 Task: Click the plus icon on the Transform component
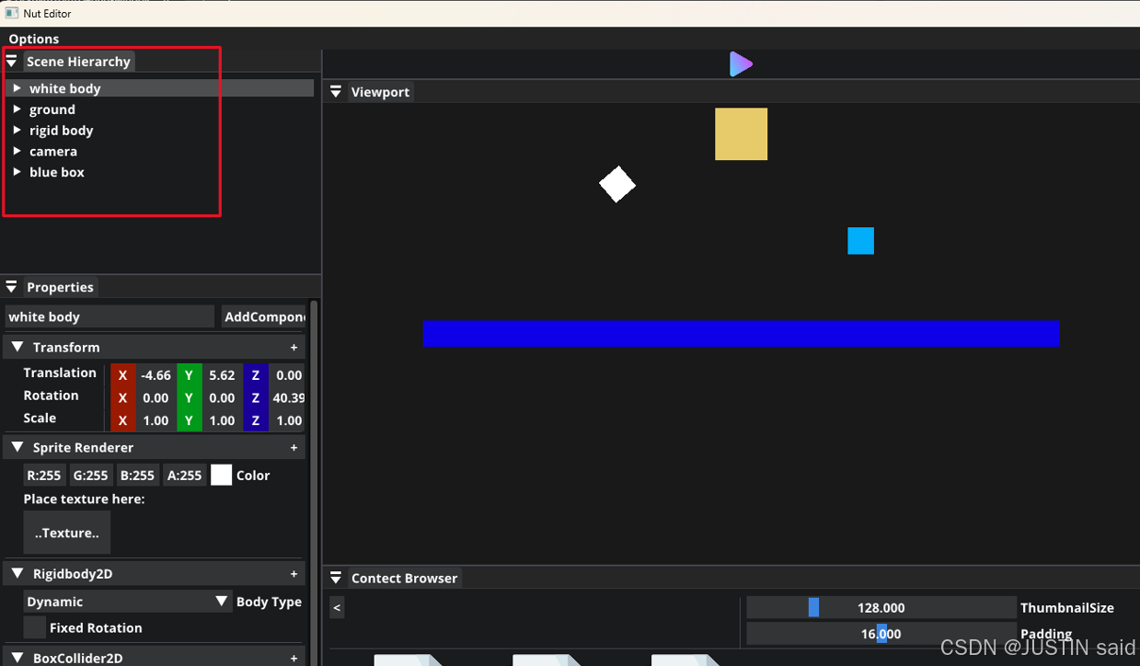[294, 348]
